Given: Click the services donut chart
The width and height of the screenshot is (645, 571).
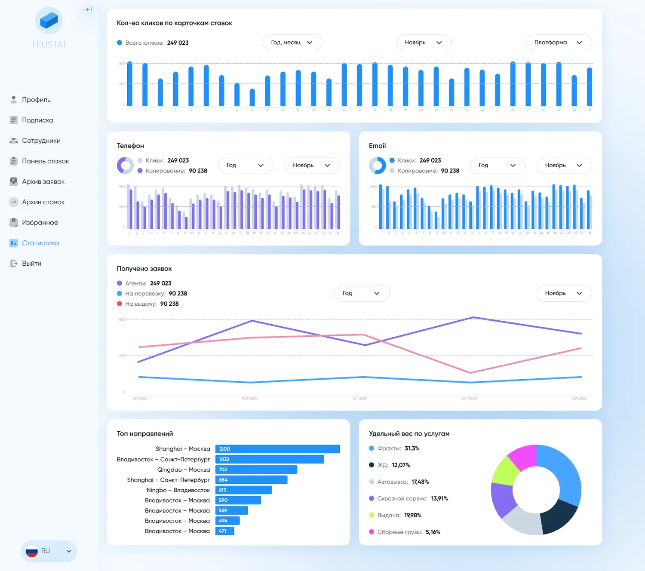Looking at the screenshot, I should pos(536,490).
